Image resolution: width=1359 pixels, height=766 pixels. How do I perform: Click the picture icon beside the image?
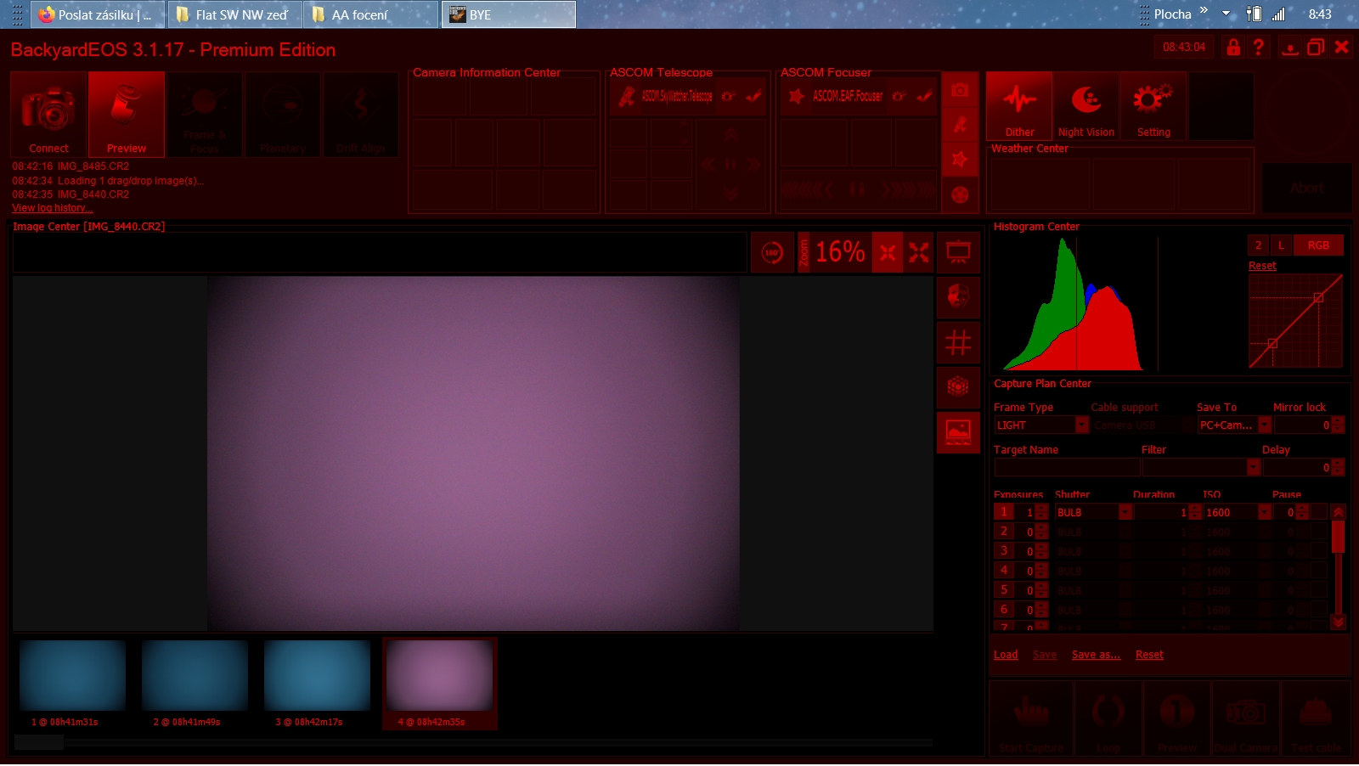[958, 432]
